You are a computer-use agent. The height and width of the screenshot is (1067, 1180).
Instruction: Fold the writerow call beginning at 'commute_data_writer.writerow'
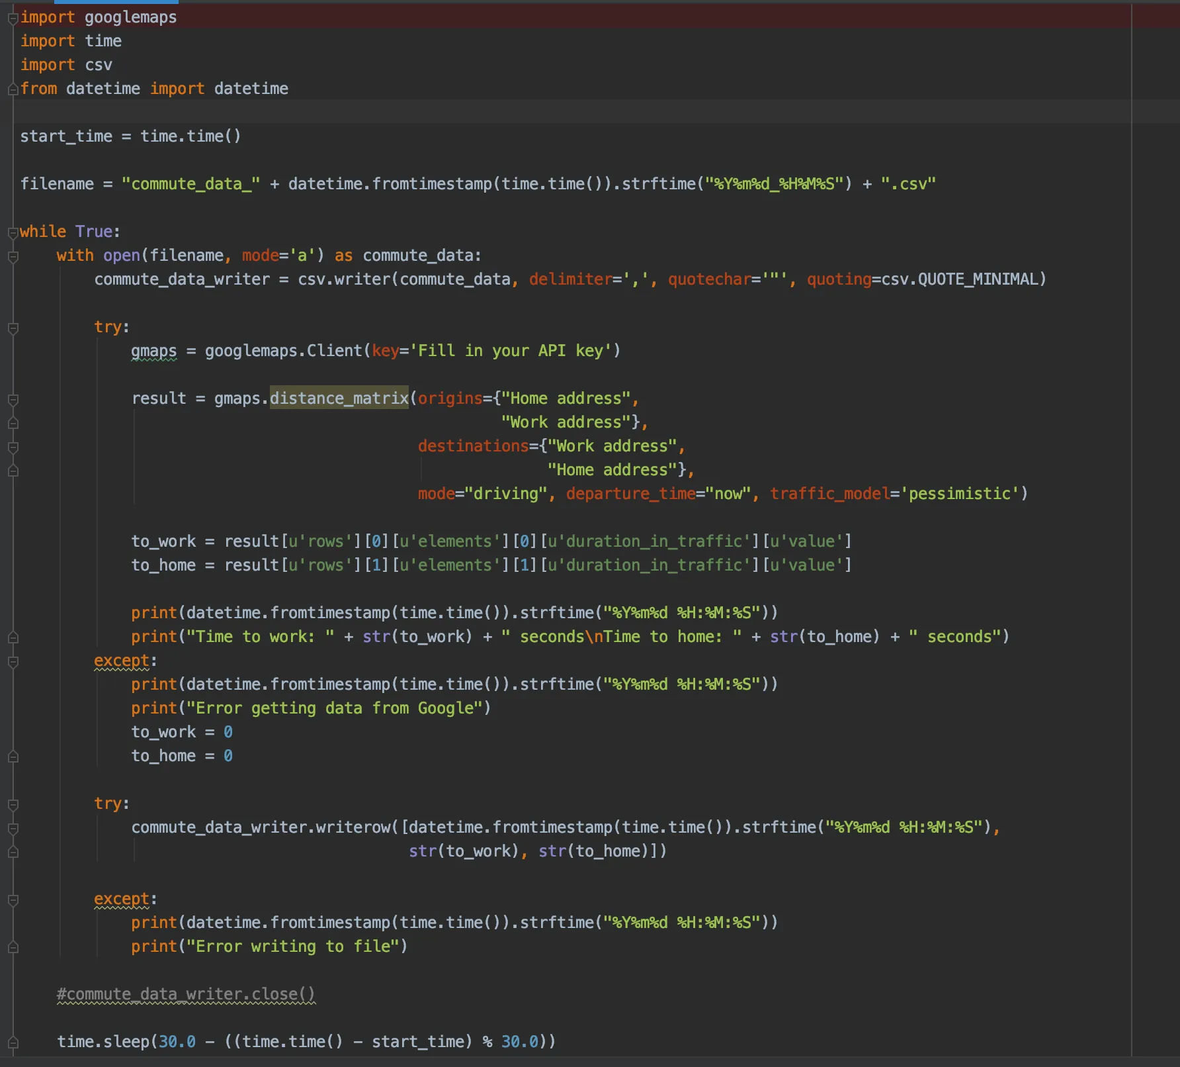tap(13, 828)
